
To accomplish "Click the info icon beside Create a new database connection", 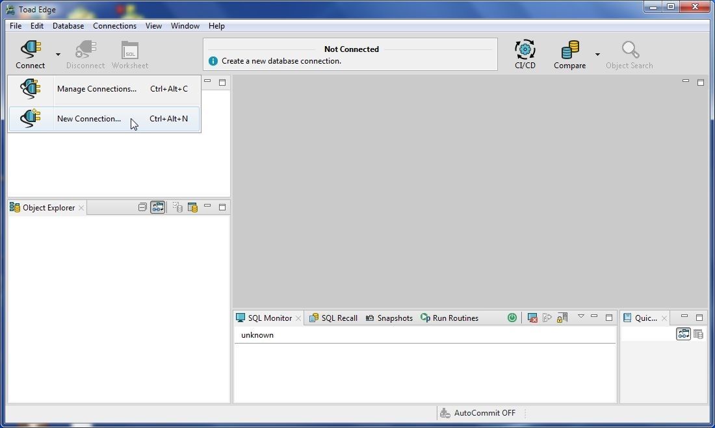I will coord(213,61).
